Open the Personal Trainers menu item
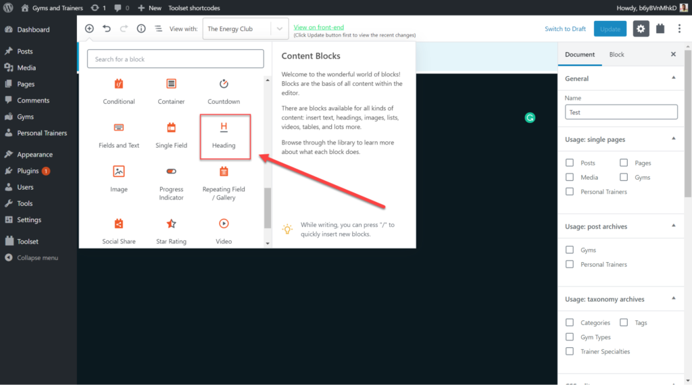This screenshot has width=692, height=385. click(x=39, y=133)
